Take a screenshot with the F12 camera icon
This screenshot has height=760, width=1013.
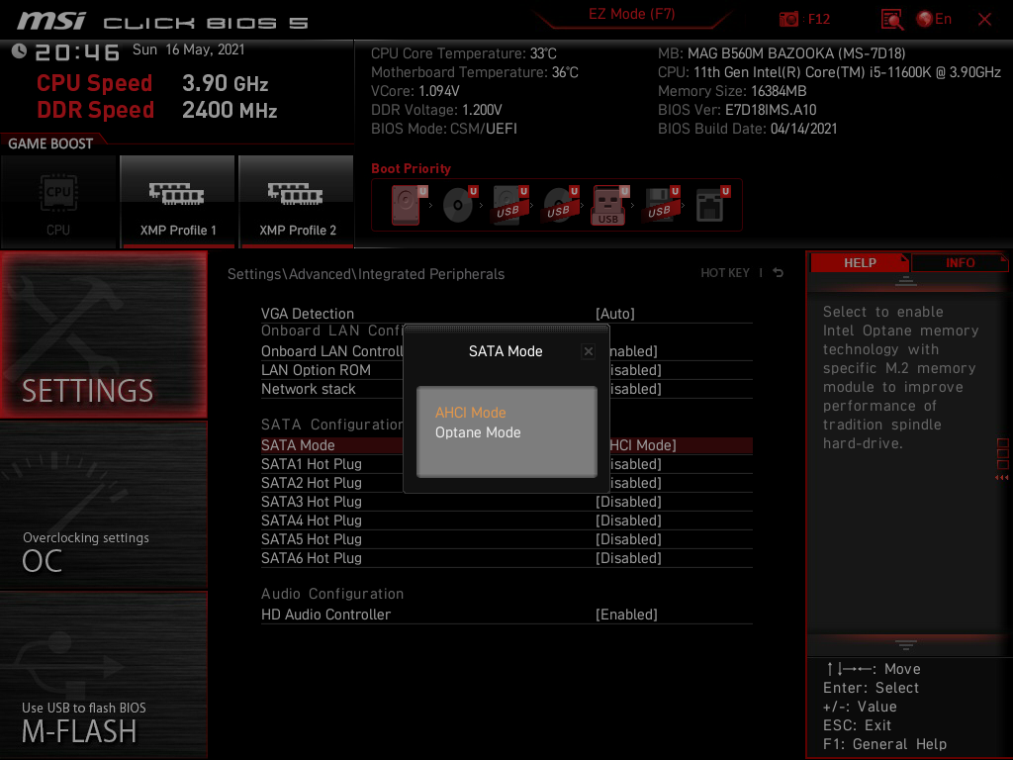(x=788, y=20)
